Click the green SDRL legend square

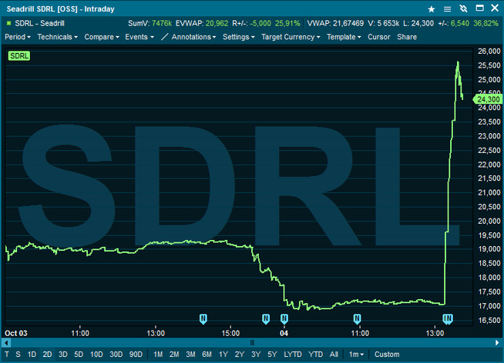coord(9,23)
